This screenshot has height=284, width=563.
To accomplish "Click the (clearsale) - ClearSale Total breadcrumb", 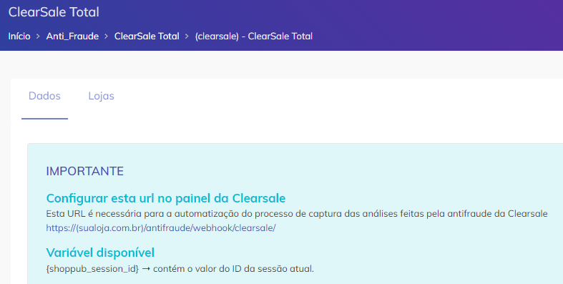I will click(253, 36).
